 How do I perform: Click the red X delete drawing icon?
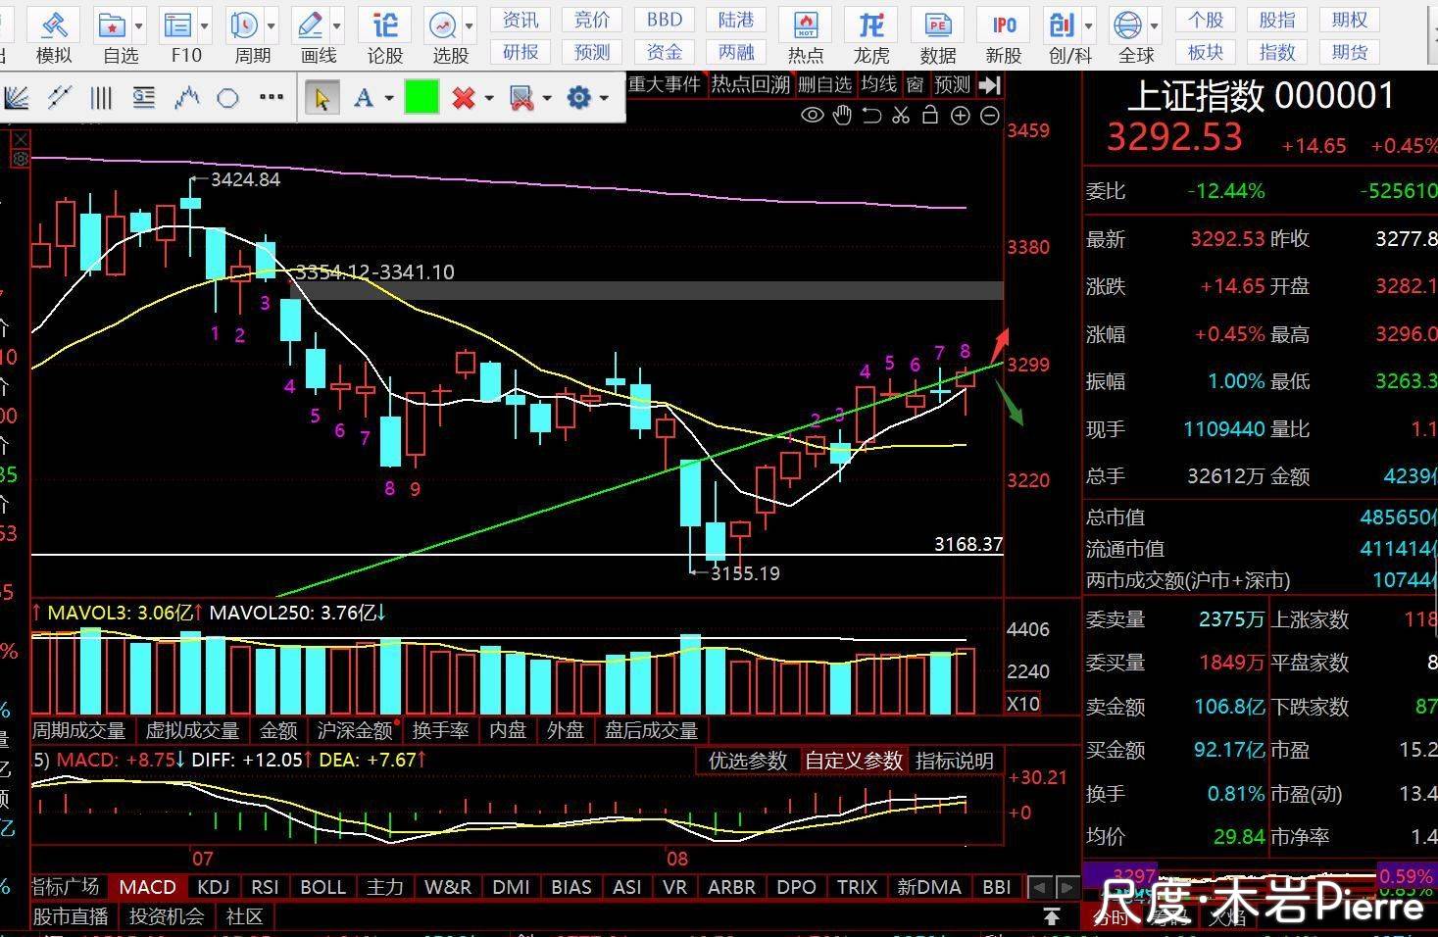pyautogui.click(x=464, y=97)
